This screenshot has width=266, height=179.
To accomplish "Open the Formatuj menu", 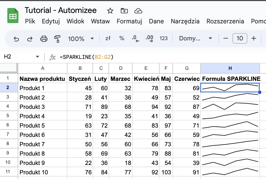I will pyautogui.click(x=129, y=21).
